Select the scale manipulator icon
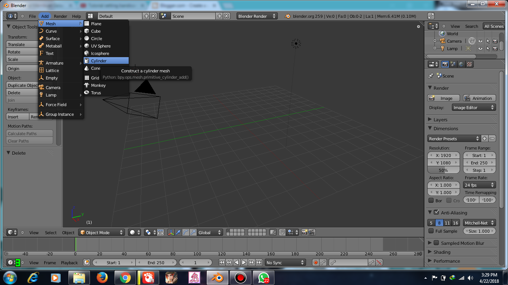Image resolution: width=508 pixels, height=285 pixels. coord(193,233)
